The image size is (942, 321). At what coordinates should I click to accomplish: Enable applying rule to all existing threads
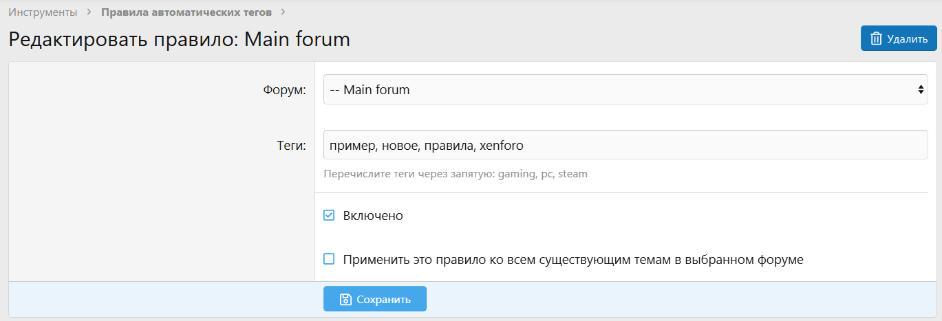pyautogui.click(x=329, y=259)
